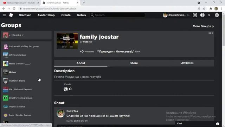Open the group three-dots options menu
This screenshot has height=127, width=225.
[211, 33]
